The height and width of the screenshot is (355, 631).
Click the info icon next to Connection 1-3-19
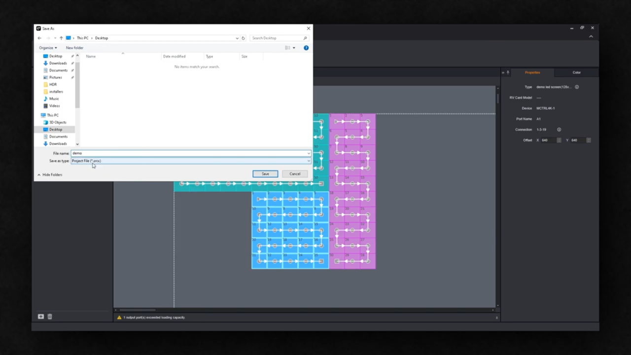559,130
